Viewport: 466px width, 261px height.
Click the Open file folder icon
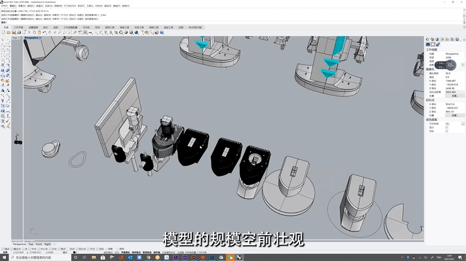(x=8, y=33)
